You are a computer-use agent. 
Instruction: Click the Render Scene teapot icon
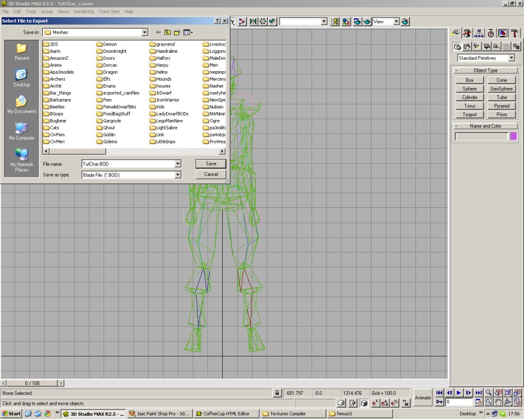pyautogui.click(x=357, y=21)
